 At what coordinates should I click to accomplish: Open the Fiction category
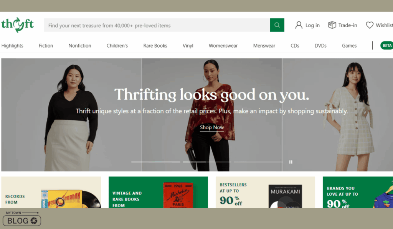click(46, 46)
